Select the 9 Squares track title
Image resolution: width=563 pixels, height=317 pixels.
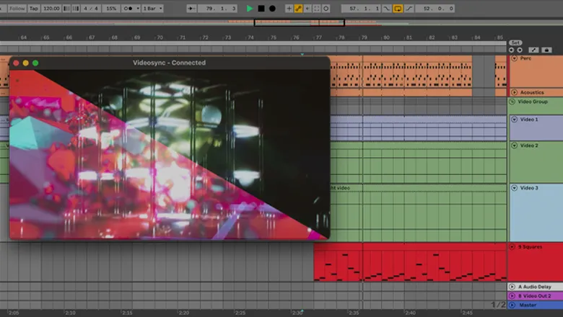click(x=530, y=247)
